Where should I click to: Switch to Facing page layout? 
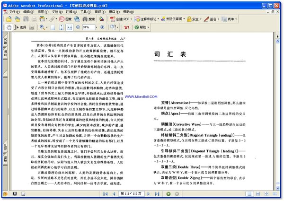click(x=275, y=194)
